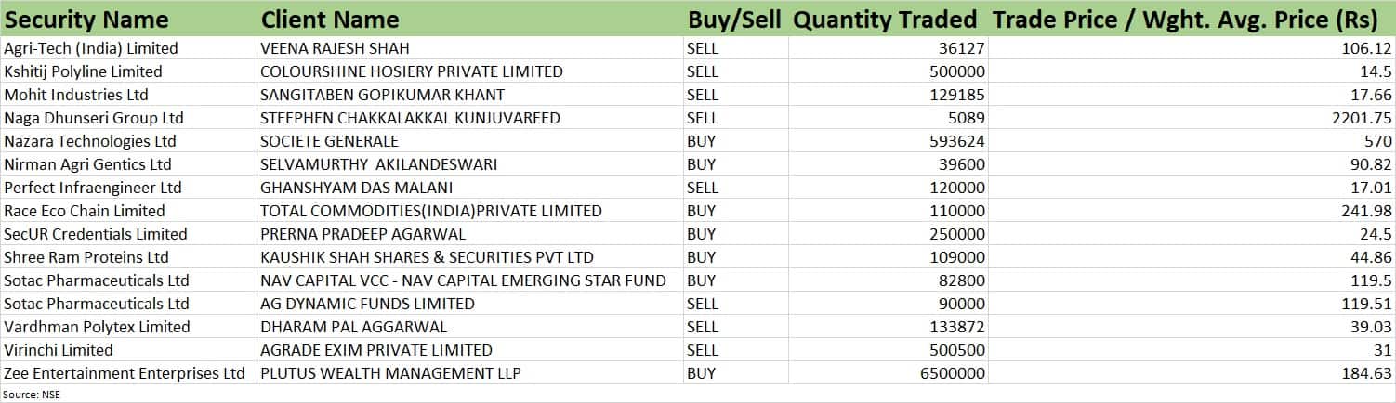The image size is (1396, 403).
Task: Select Zee Entertainment Enterprises Ltd cell
Action: (x=128, y=373)
